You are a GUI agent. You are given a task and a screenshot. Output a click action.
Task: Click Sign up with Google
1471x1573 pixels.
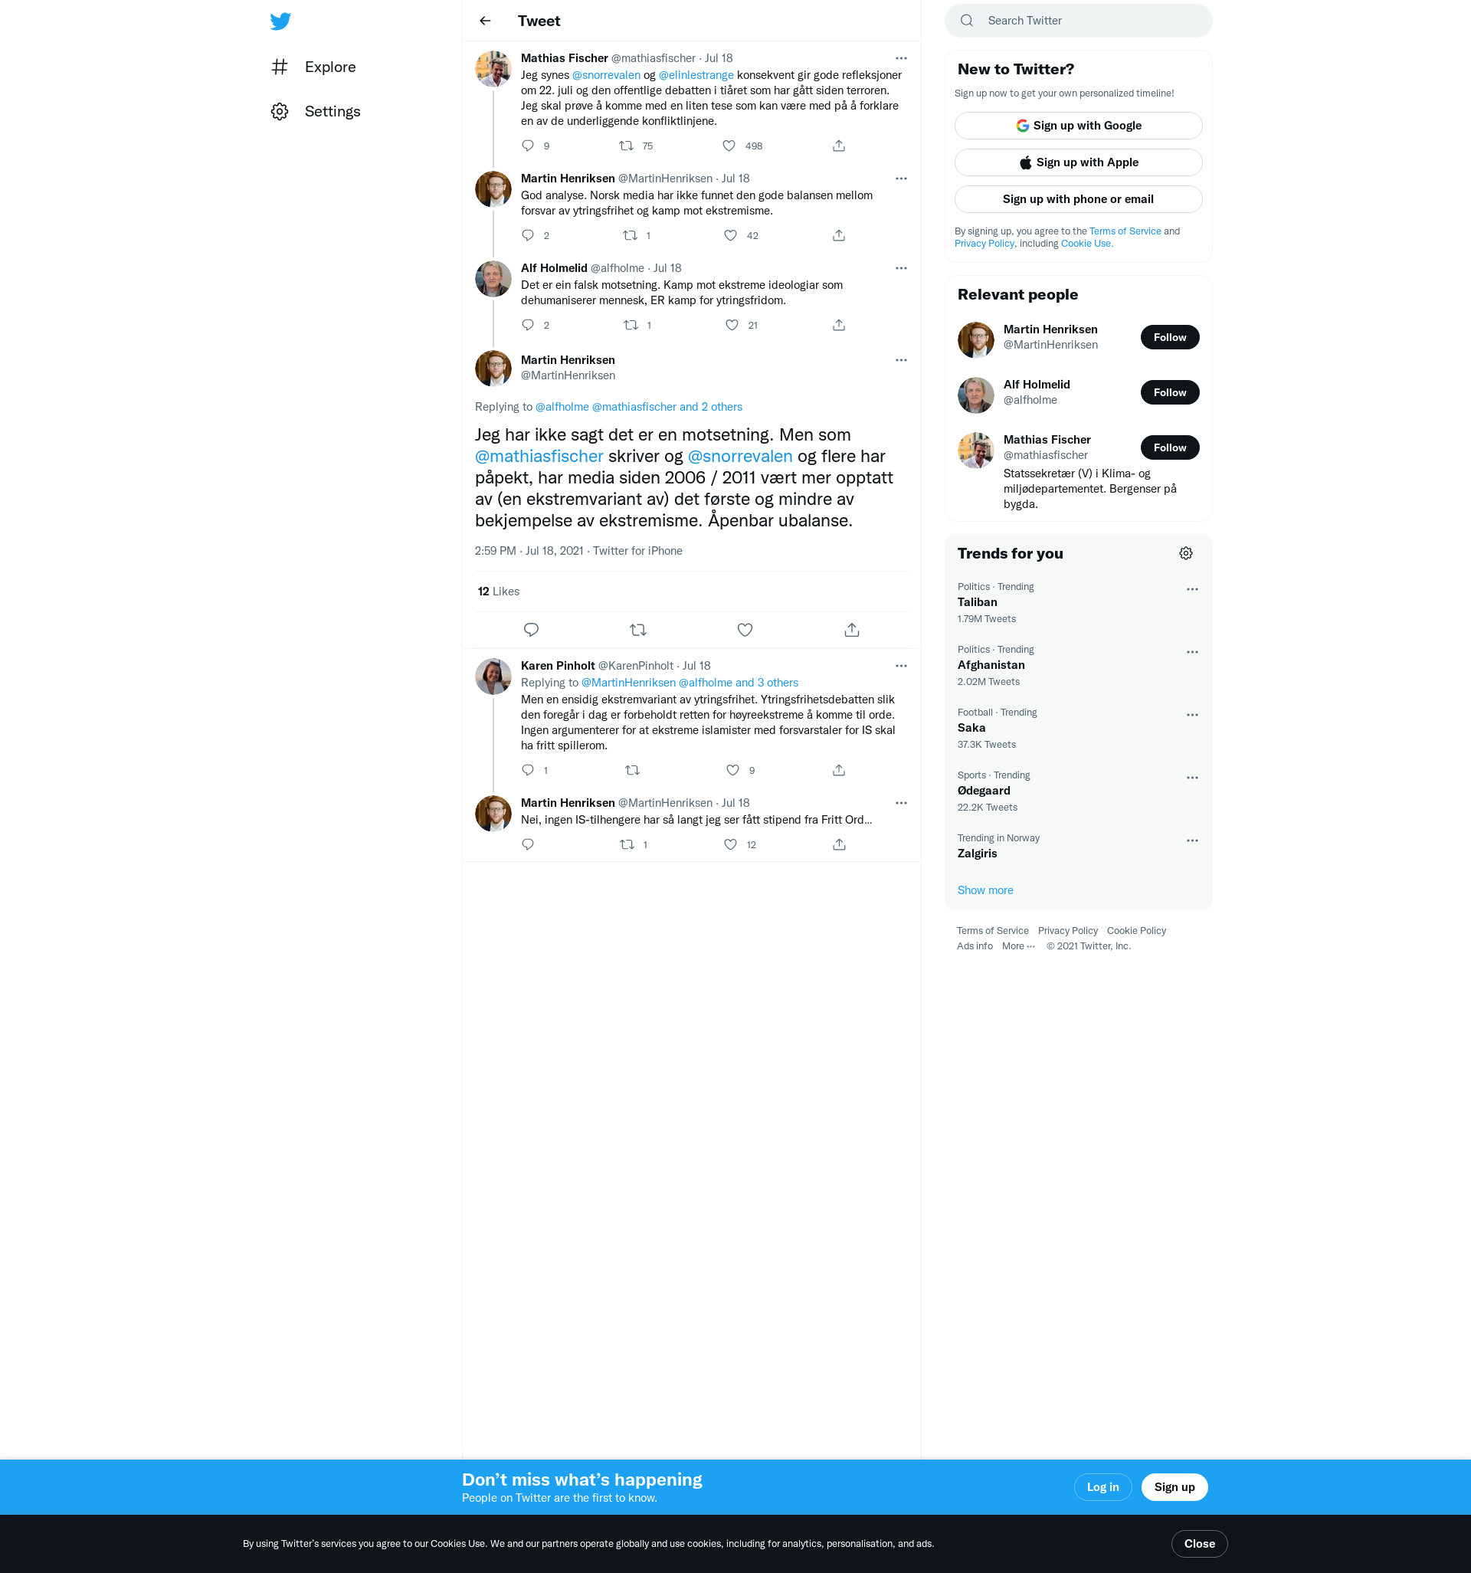pyautogui.click(x=1078, y=126)
